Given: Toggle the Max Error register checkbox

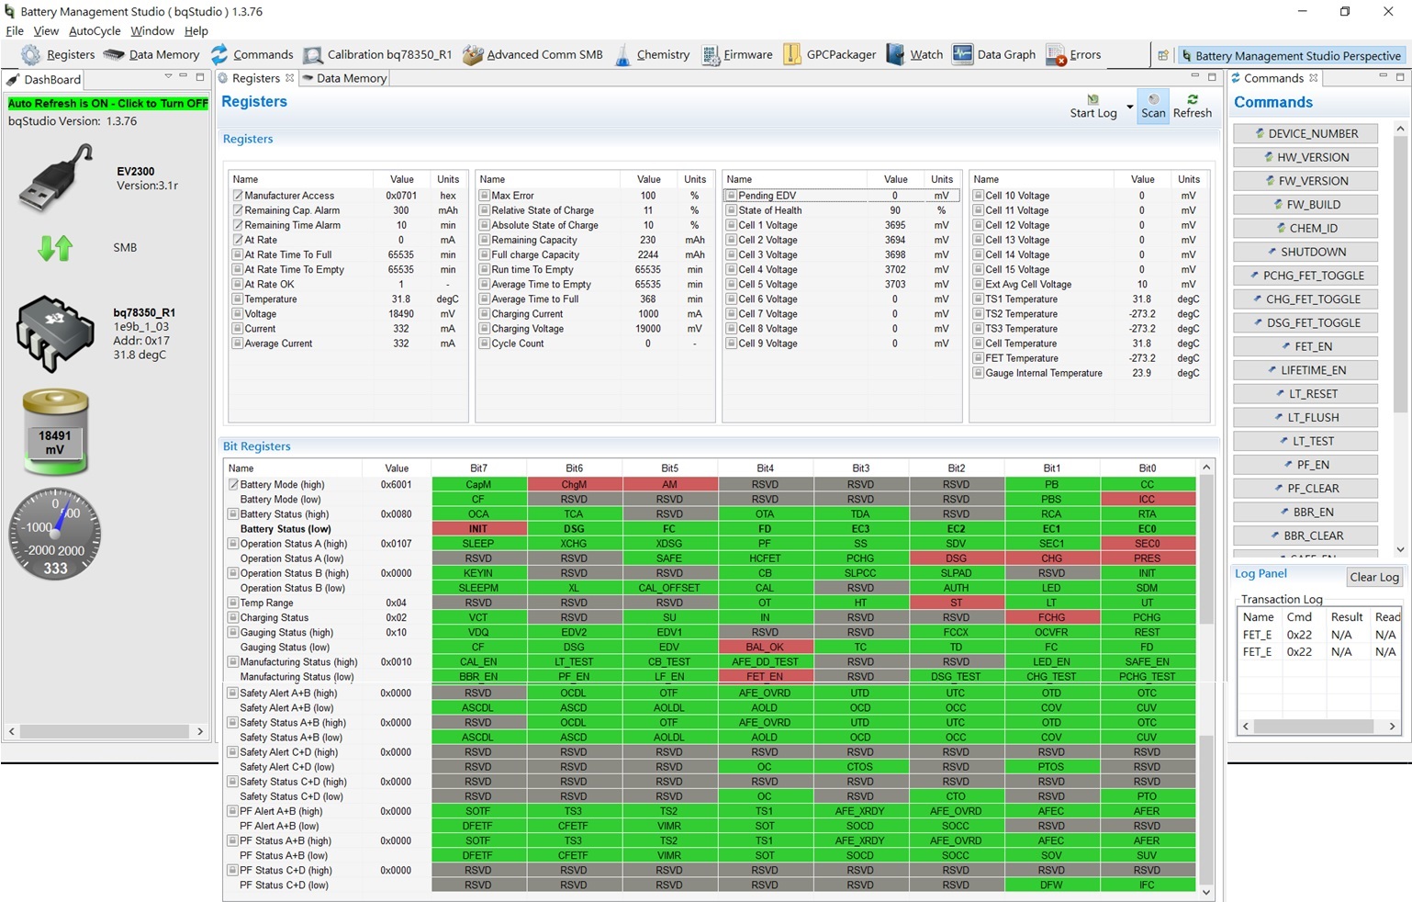Looking at the screenshot, I should [484, 196].
